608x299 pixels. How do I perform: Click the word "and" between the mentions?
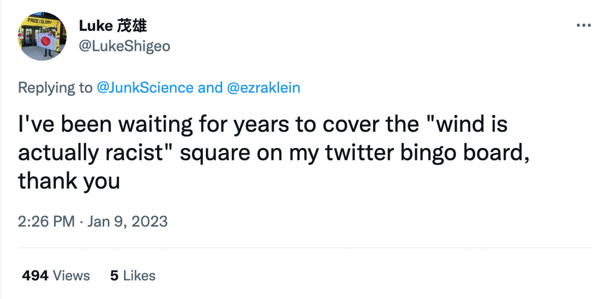[210, 88]
